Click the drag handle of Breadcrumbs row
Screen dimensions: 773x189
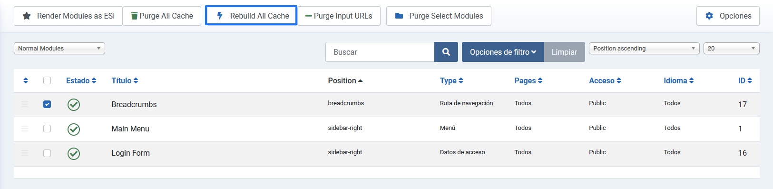(x=25, y=104)
